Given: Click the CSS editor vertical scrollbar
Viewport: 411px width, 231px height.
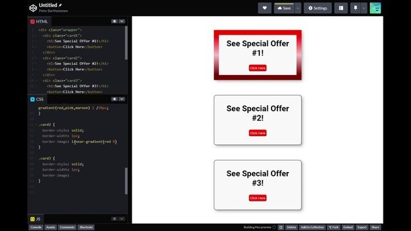Looking at the screenshot, I should (126, 181).
